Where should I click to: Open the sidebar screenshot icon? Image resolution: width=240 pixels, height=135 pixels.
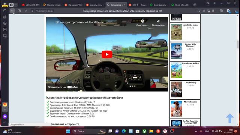click(x=5, y=36)
